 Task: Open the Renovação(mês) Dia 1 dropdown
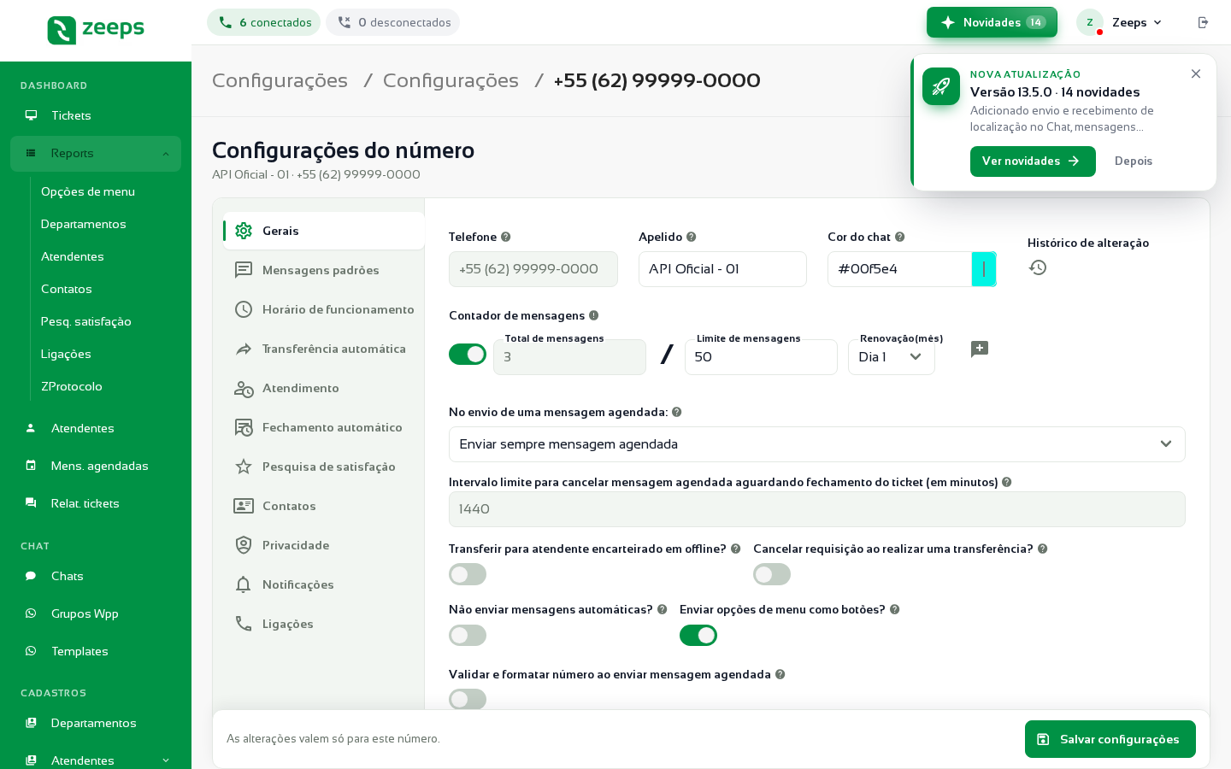click(892, 357)
